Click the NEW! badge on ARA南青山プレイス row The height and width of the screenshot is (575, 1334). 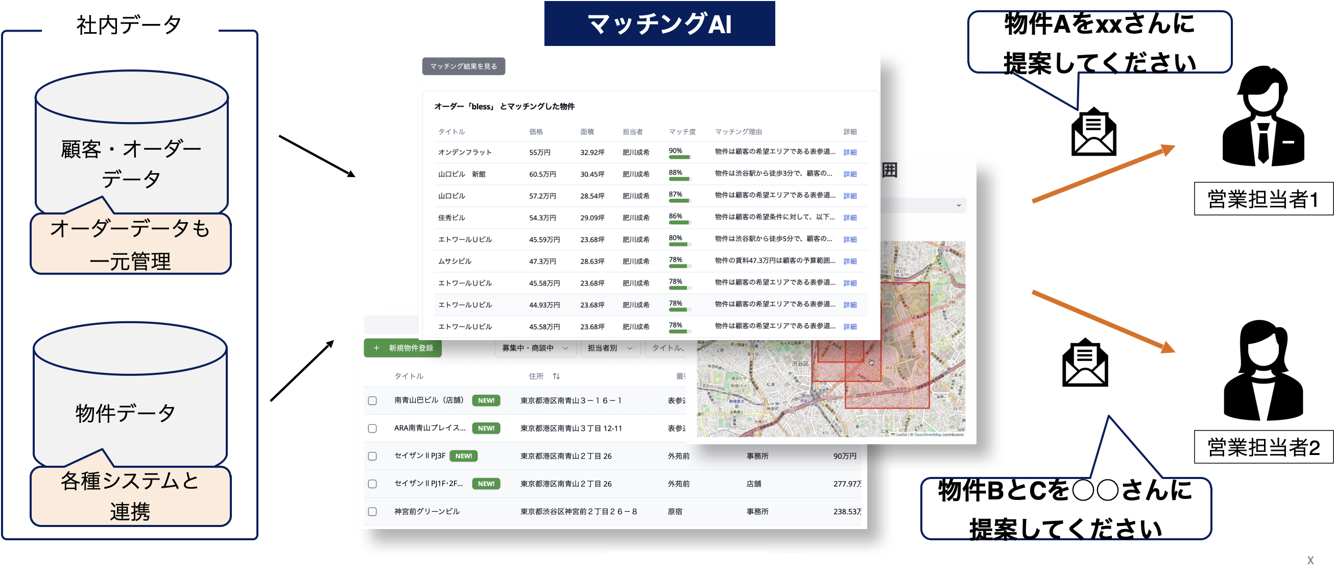click(x=486, y=428)
